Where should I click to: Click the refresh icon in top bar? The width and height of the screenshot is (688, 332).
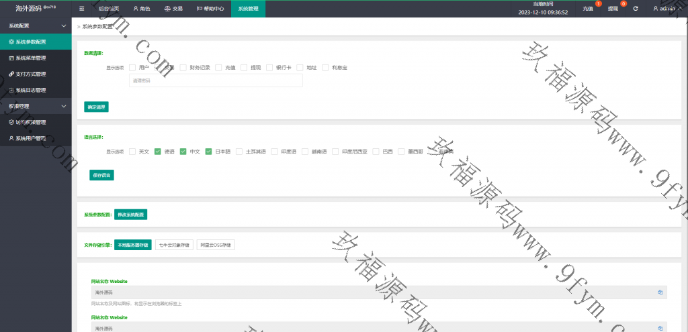pyautogui.click(x=636, y=9)
